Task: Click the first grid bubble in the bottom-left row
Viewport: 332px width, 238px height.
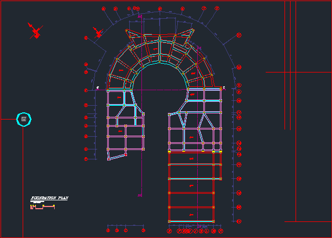Action: point(108,230)
